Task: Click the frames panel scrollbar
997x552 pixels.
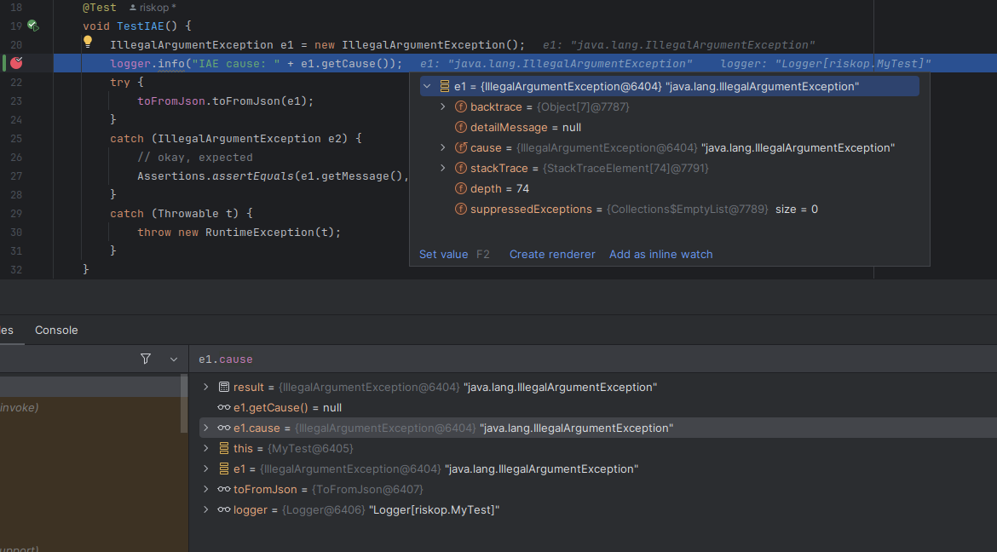Action: (184, 404)
